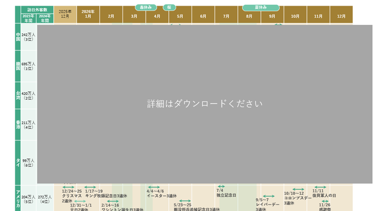This screenshot has width=375, height=211.
Task: Select the タイ row label
Action: pos(18,162)
